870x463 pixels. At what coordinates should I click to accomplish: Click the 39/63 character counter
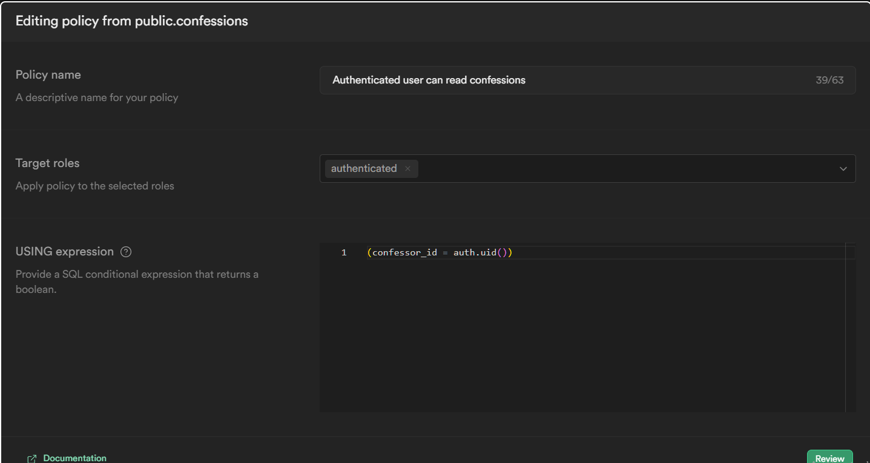(829, 80)
